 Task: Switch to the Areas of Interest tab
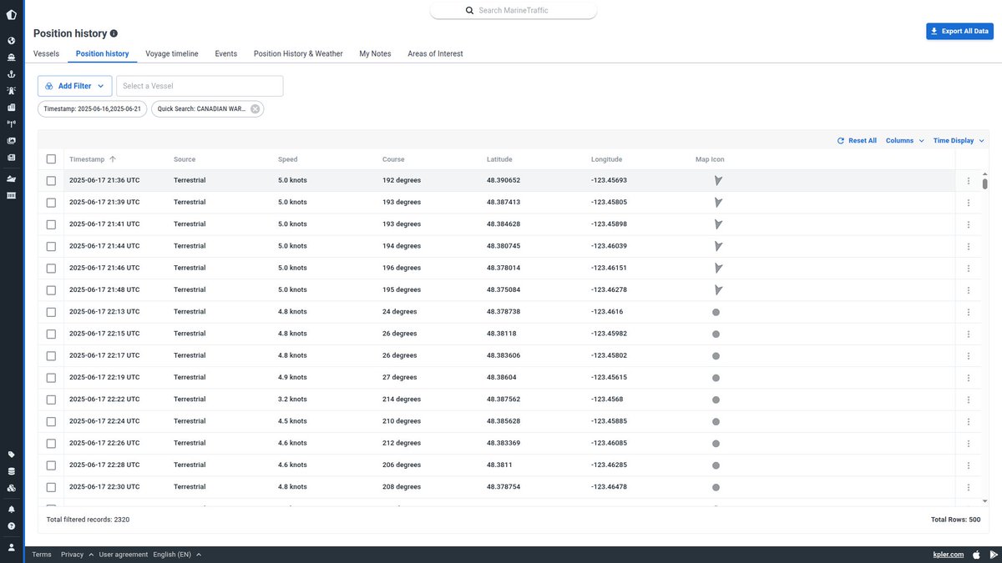[435, 53]
